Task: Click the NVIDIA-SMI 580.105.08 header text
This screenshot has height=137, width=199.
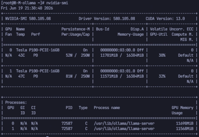Action: 28,19
